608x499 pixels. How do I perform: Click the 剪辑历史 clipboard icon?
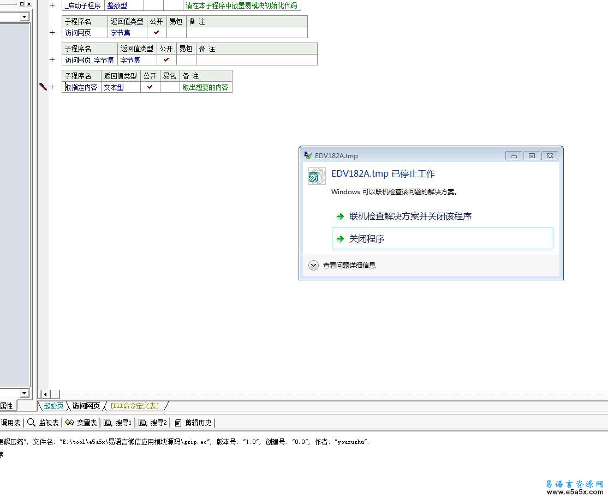178,423
